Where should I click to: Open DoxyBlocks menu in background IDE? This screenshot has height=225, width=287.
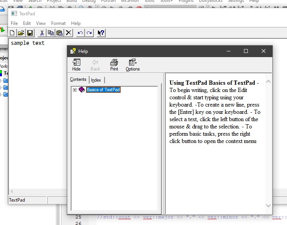(211, 1)
